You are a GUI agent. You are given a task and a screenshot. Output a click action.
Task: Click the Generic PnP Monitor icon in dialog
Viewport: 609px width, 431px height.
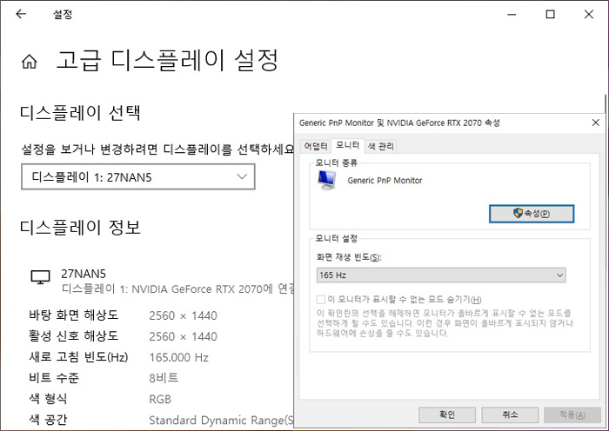tap(328, 180)
